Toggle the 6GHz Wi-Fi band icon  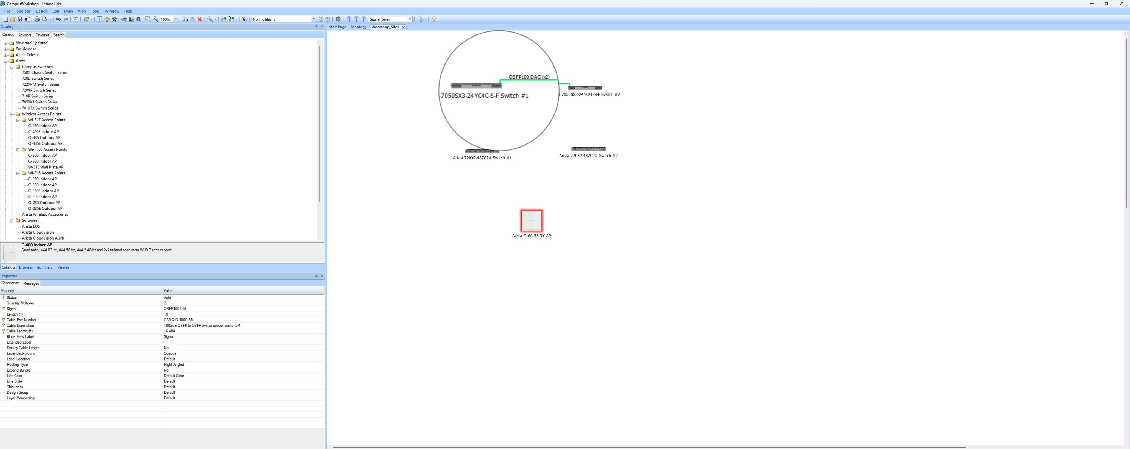[x=364, y=19]
